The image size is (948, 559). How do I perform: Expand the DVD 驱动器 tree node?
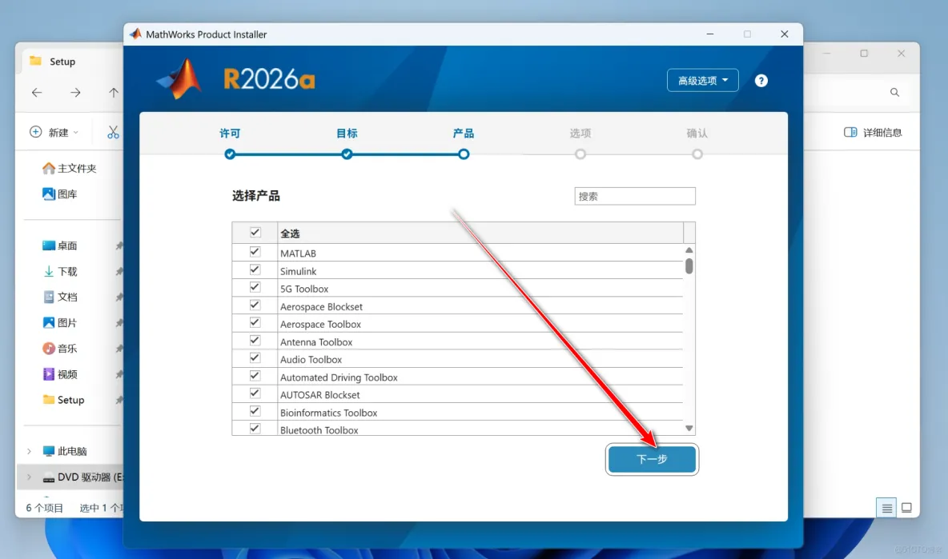coord(29,477)
